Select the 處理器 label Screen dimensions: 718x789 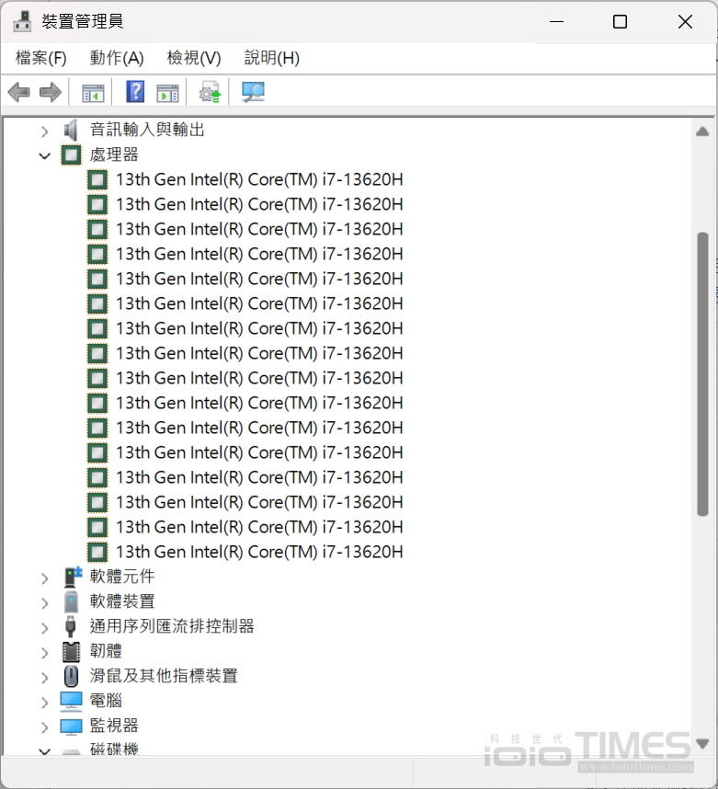[x=114, y=155]
